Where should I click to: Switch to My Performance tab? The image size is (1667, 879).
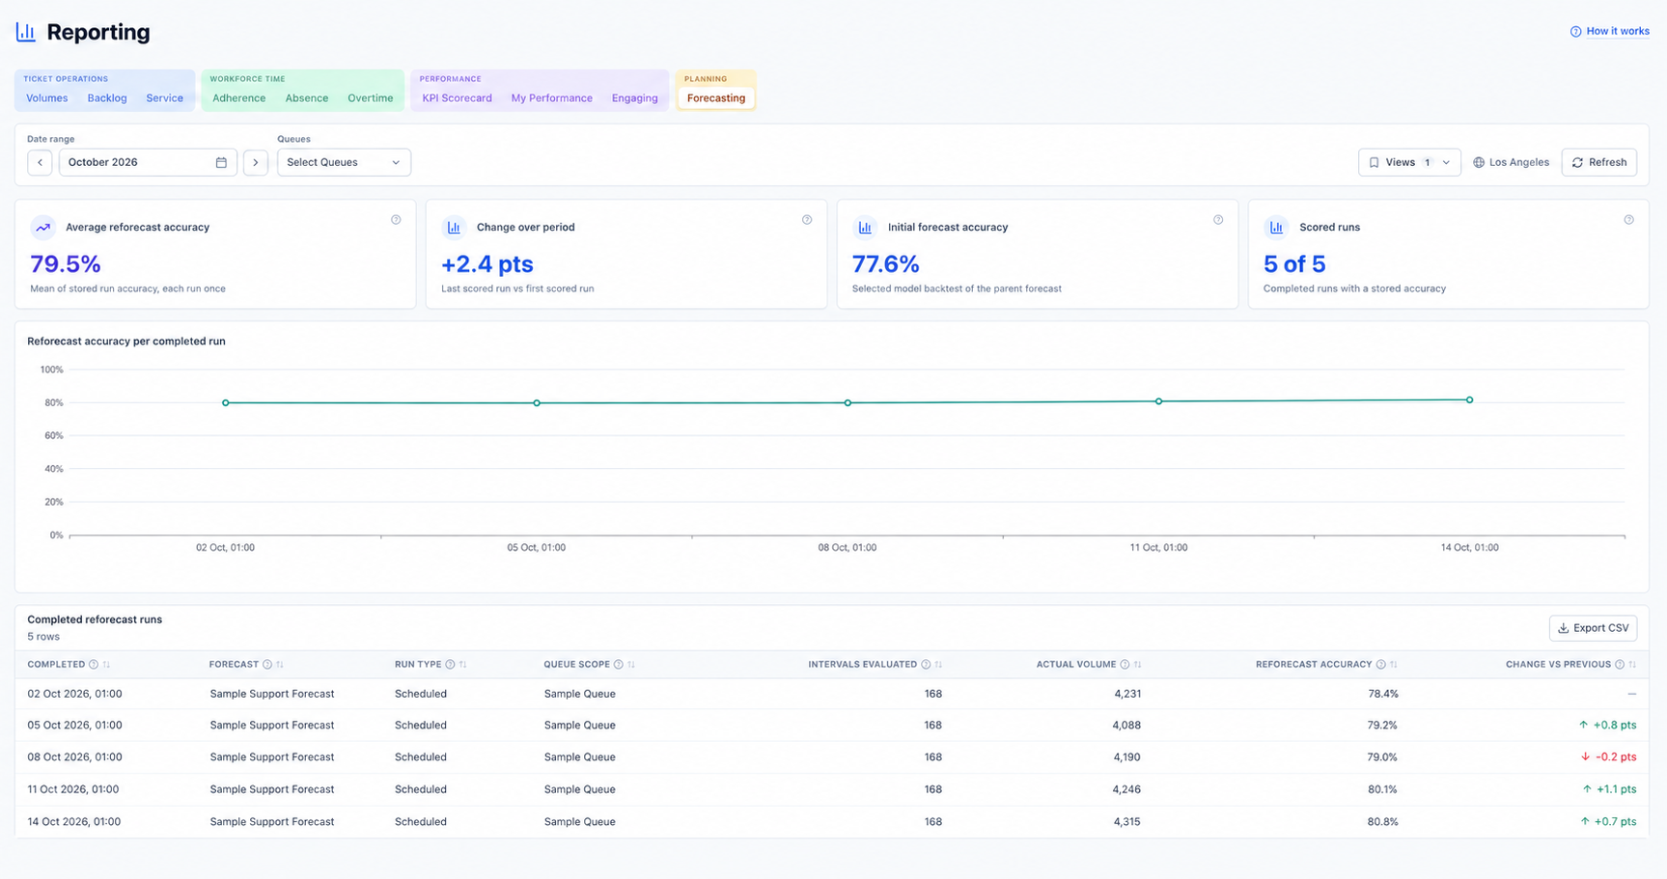click(552, 98)
